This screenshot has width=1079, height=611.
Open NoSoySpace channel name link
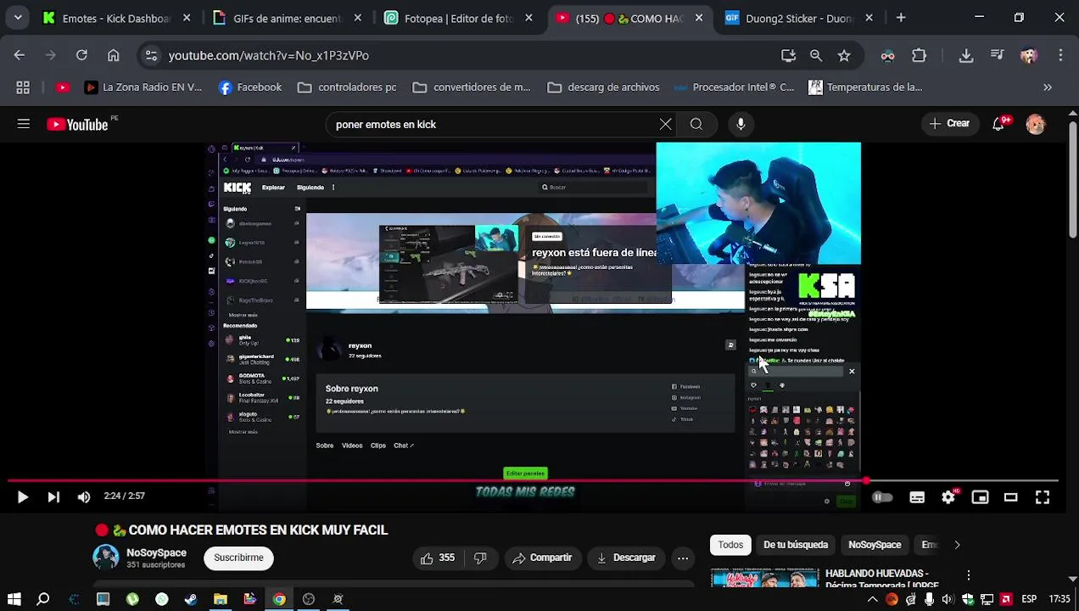pyautogui.click(x=156, y=552)
